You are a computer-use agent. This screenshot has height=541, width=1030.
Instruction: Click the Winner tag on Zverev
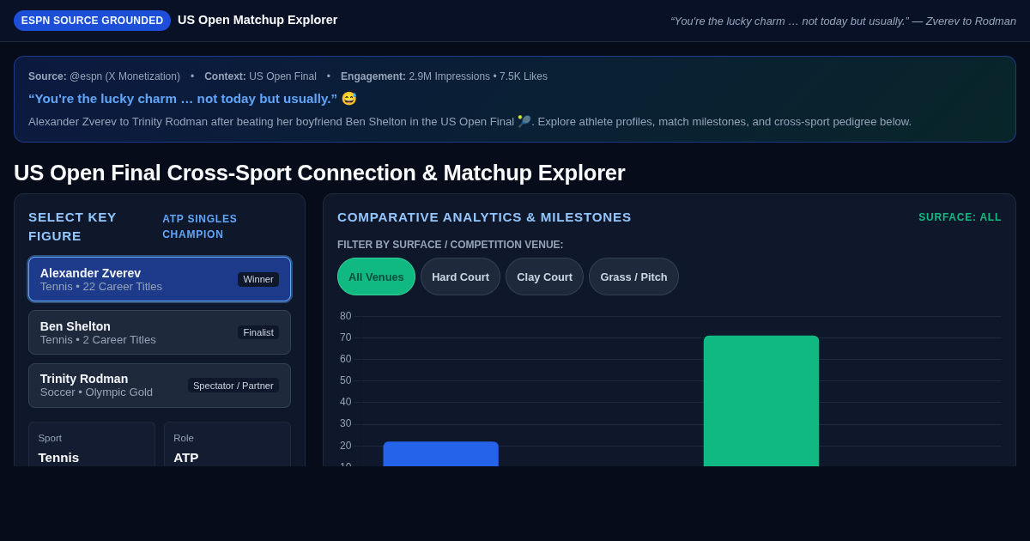click(x=258, y=279)
